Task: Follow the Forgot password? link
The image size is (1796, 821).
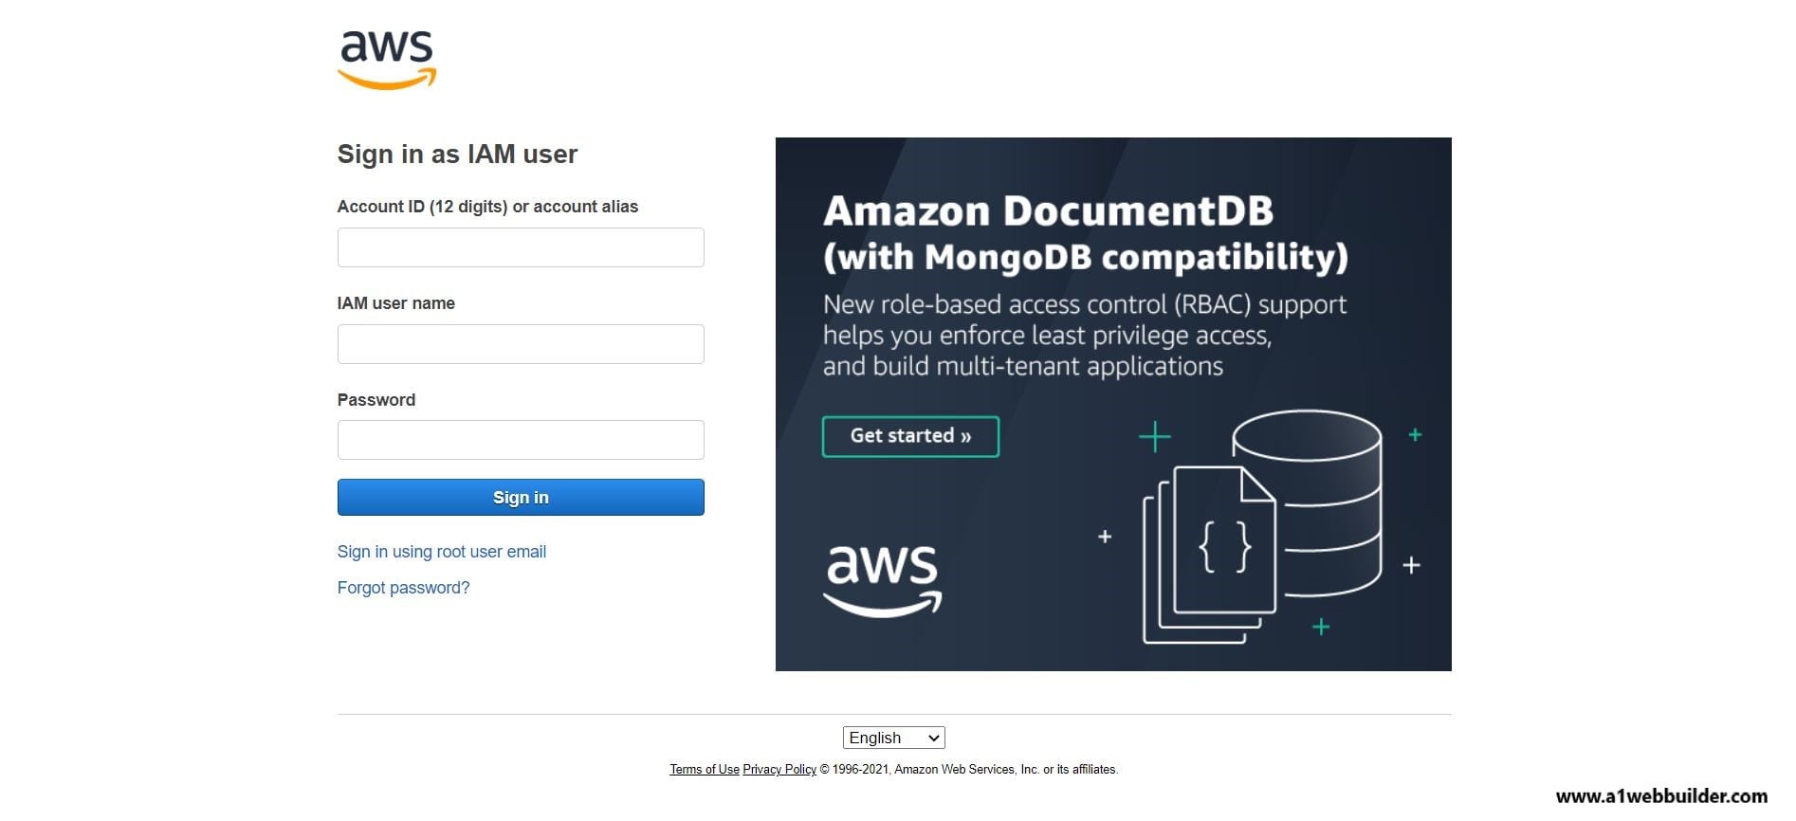Action: click(403, 588)
